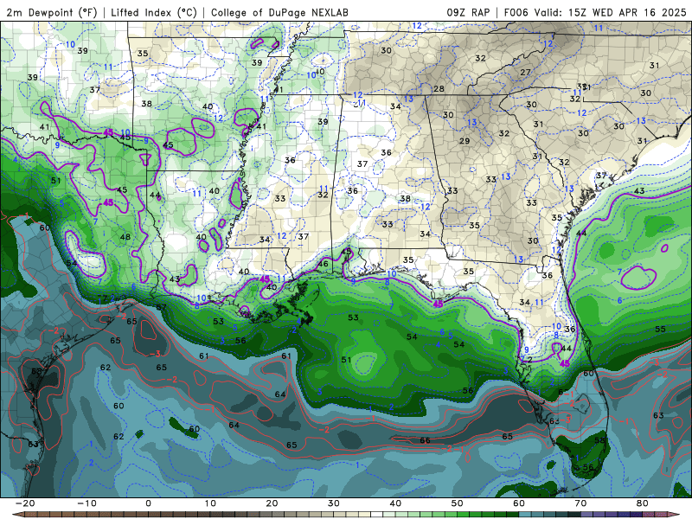Click the 70 label on the color scale

click(580, 503)
